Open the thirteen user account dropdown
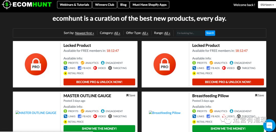276x132 pixels. click(266, 5)
